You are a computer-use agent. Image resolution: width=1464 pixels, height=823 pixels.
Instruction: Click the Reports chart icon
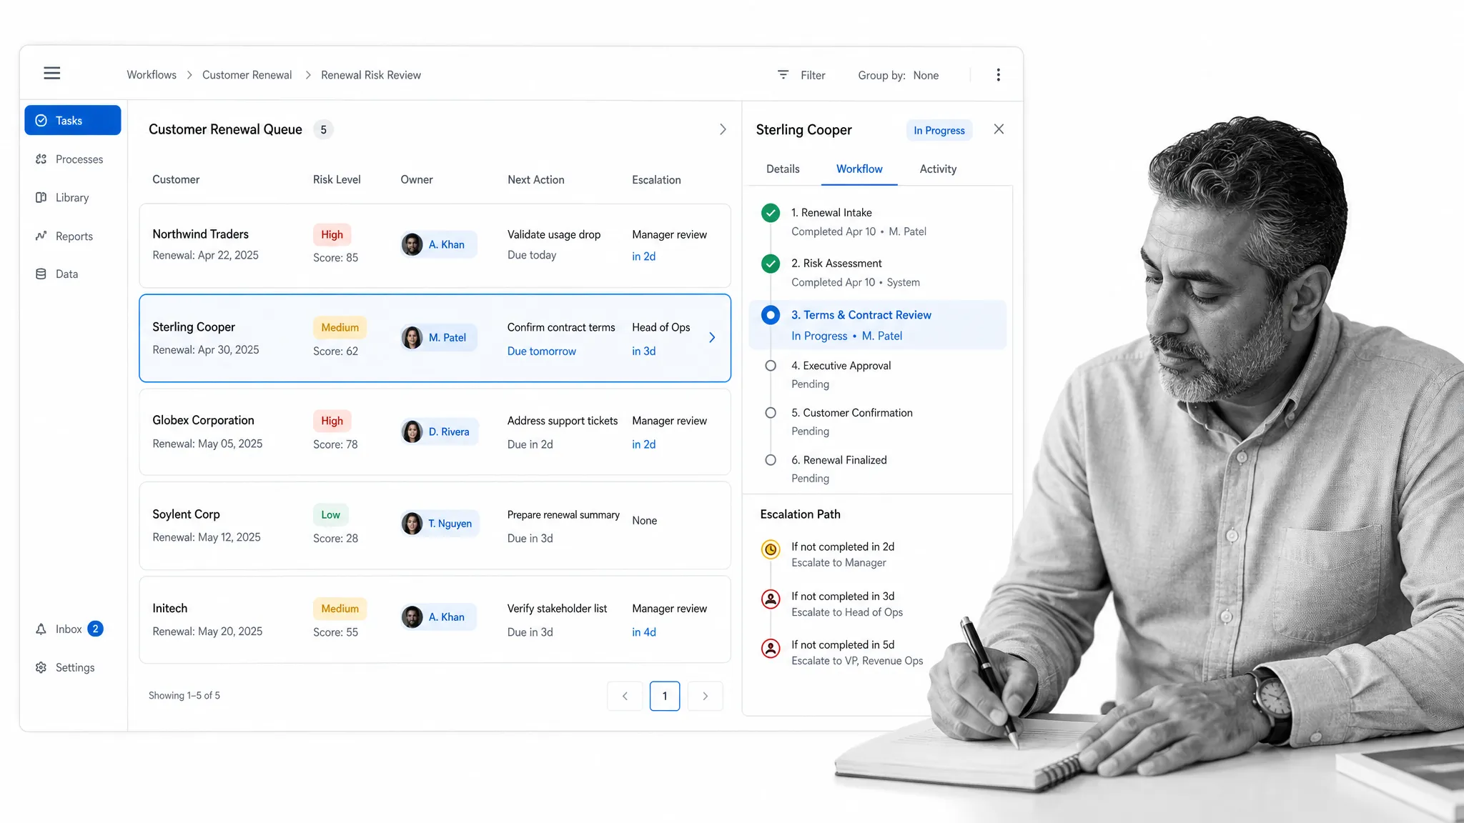coord(41,236)
